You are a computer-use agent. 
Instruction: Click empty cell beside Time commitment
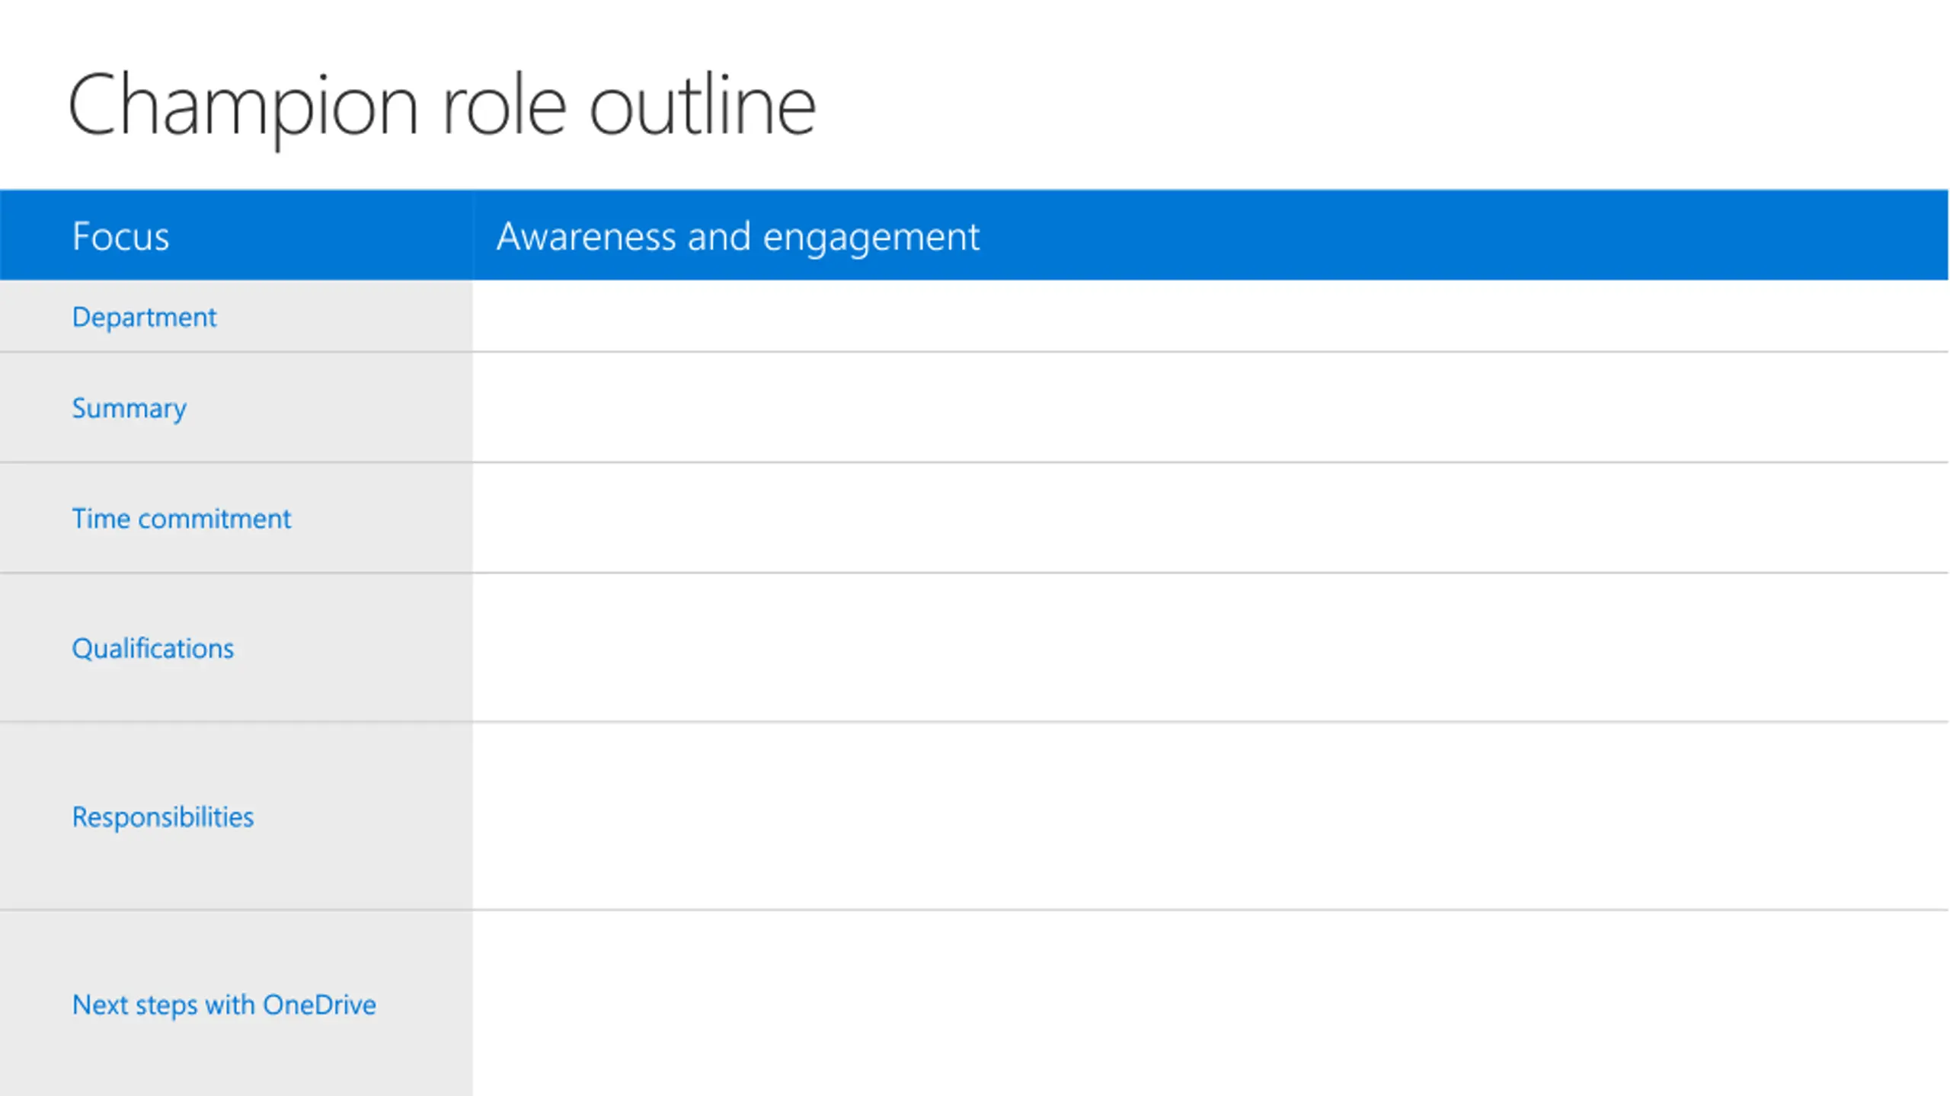[x=1210, y=518]
